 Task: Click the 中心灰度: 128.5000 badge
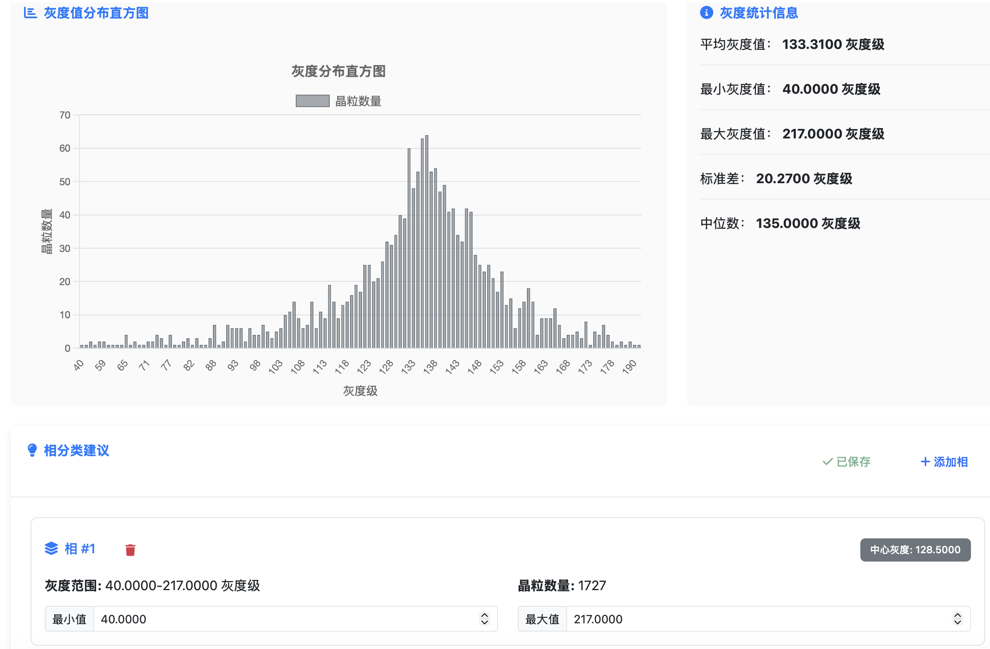915,550
